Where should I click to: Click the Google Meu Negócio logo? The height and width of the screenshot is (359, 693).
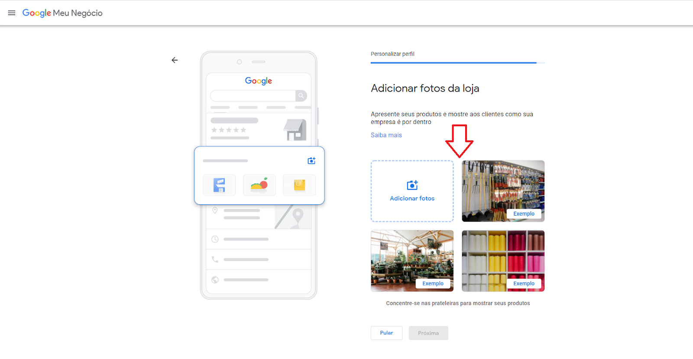click(x=62, y=13)
